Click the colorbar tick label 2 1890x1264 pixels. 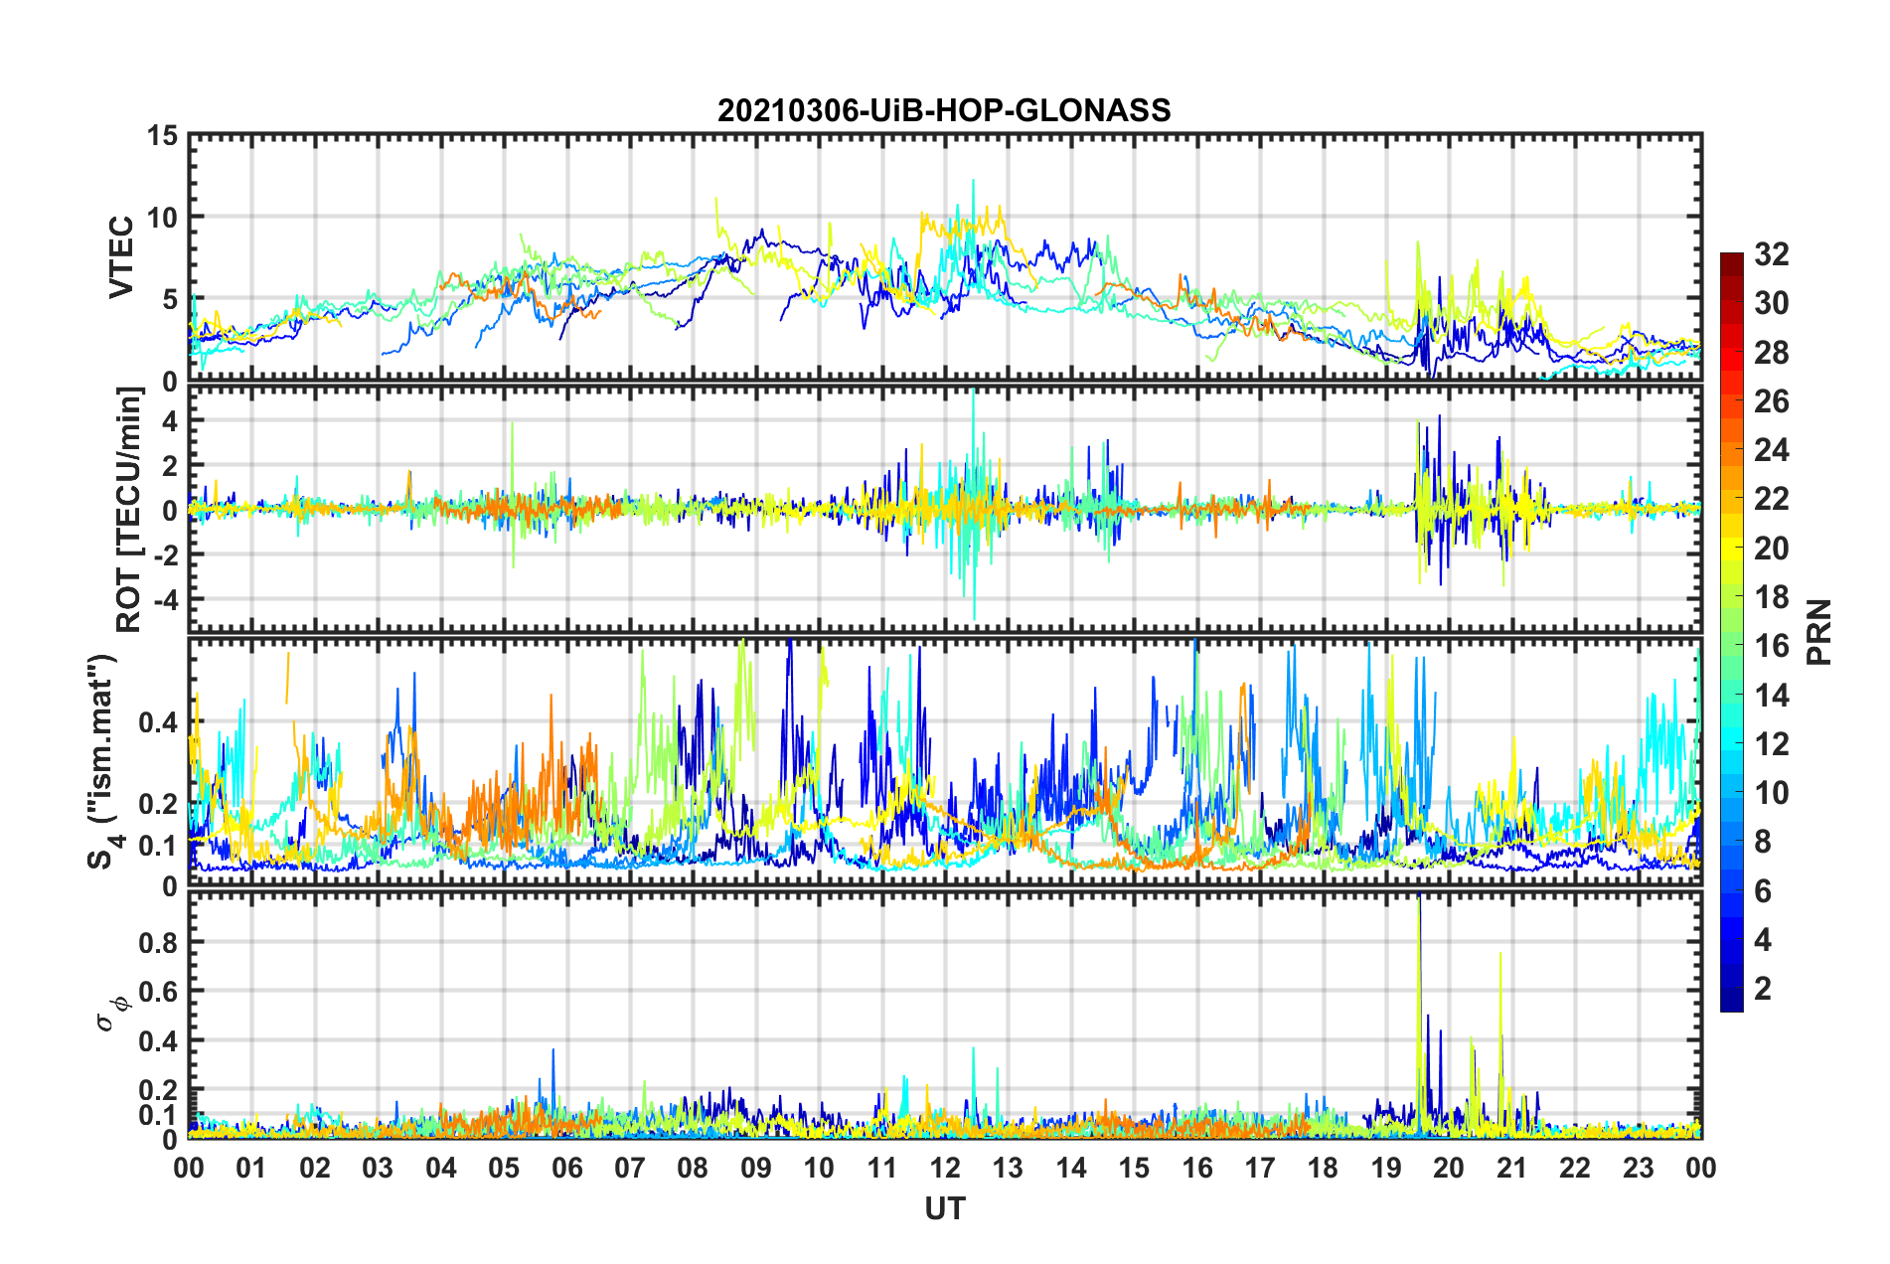pyautogui.click(x=1763, y=989)
